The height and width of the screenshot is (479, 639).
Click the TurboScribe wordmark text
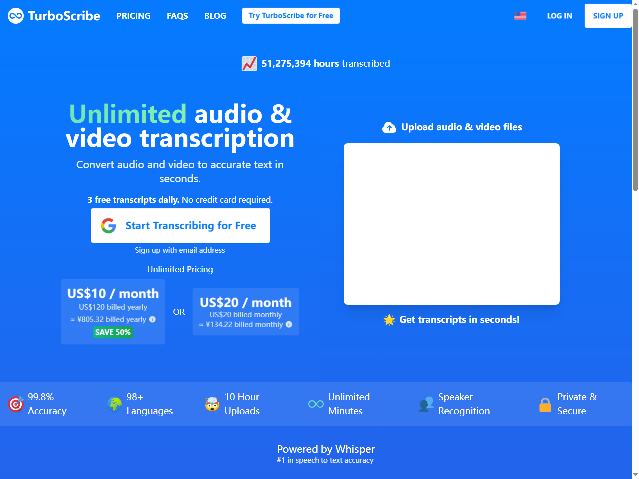64,16
